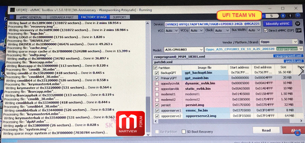This screenshot has width=305, height=143.
Task: Click log line 'Writing sparse image system'
Action: point(56,133)
